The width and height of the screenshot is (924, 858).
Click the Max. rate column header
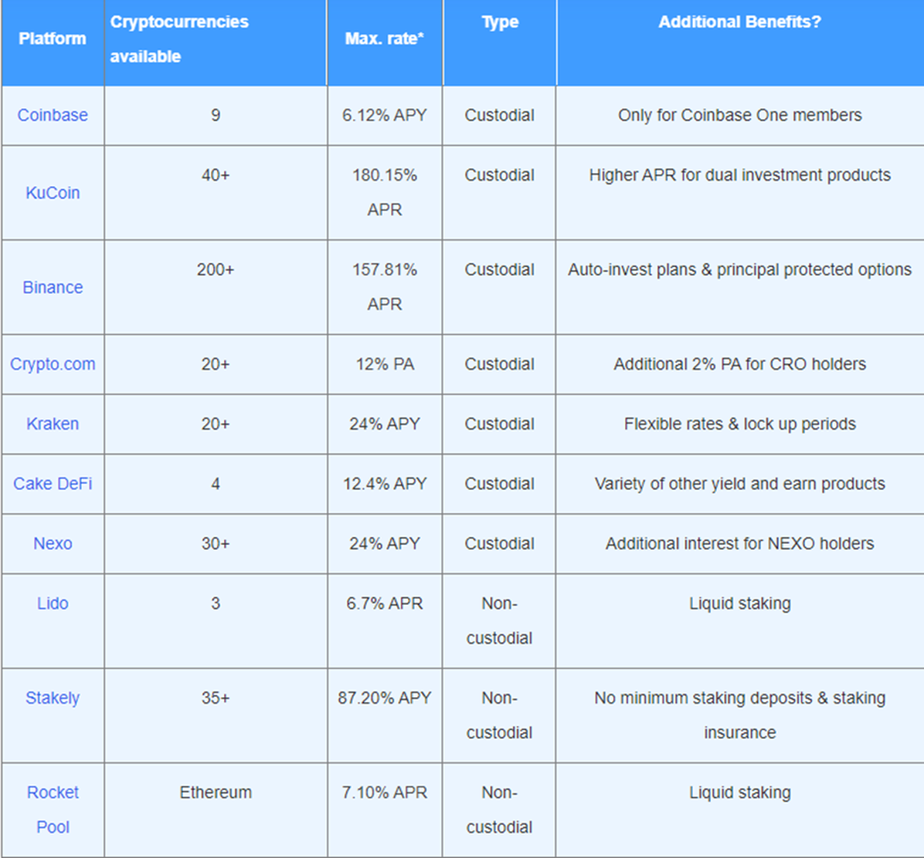pos(384,39)
